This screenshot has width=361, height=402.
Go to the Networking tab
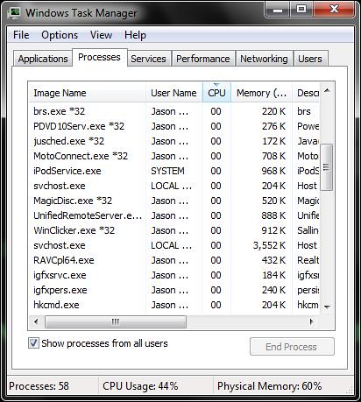point(264,59)
